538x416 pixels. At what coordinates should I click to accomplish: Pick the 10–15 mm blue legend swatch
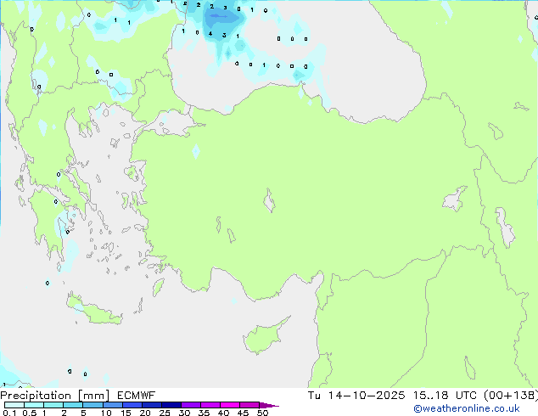click(x=112, y=405)
